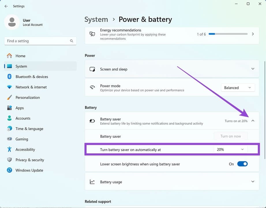Open the Apps grid icon
The height and width of the screenshot is (208, 266).
[10, 108]
